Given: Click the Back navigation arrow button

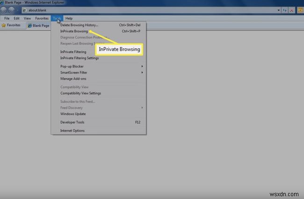Looking at the screenshot, I should tap(3, 10).
